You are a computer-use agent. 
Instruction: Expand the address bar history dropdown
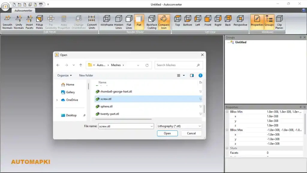tap(138, 65)
